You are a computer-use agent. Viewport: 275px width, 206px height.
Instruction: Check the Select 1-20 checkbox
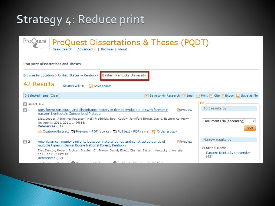25,104
